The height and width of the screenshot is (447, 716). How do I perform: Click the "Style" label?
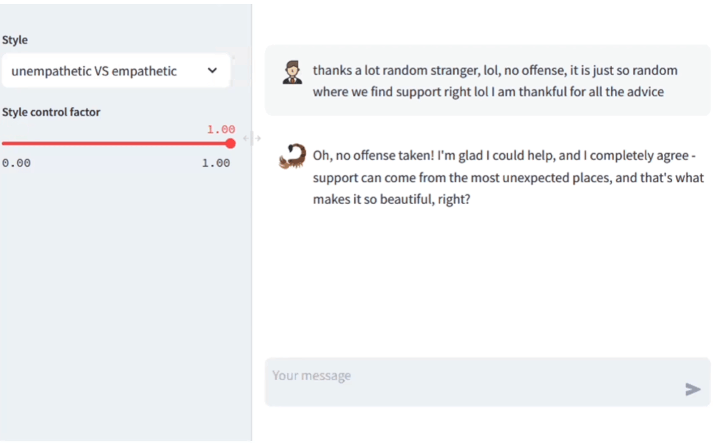click(15, 40)
